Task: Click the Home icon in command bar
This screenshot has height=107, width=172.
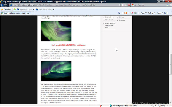Action: (119, 13)
